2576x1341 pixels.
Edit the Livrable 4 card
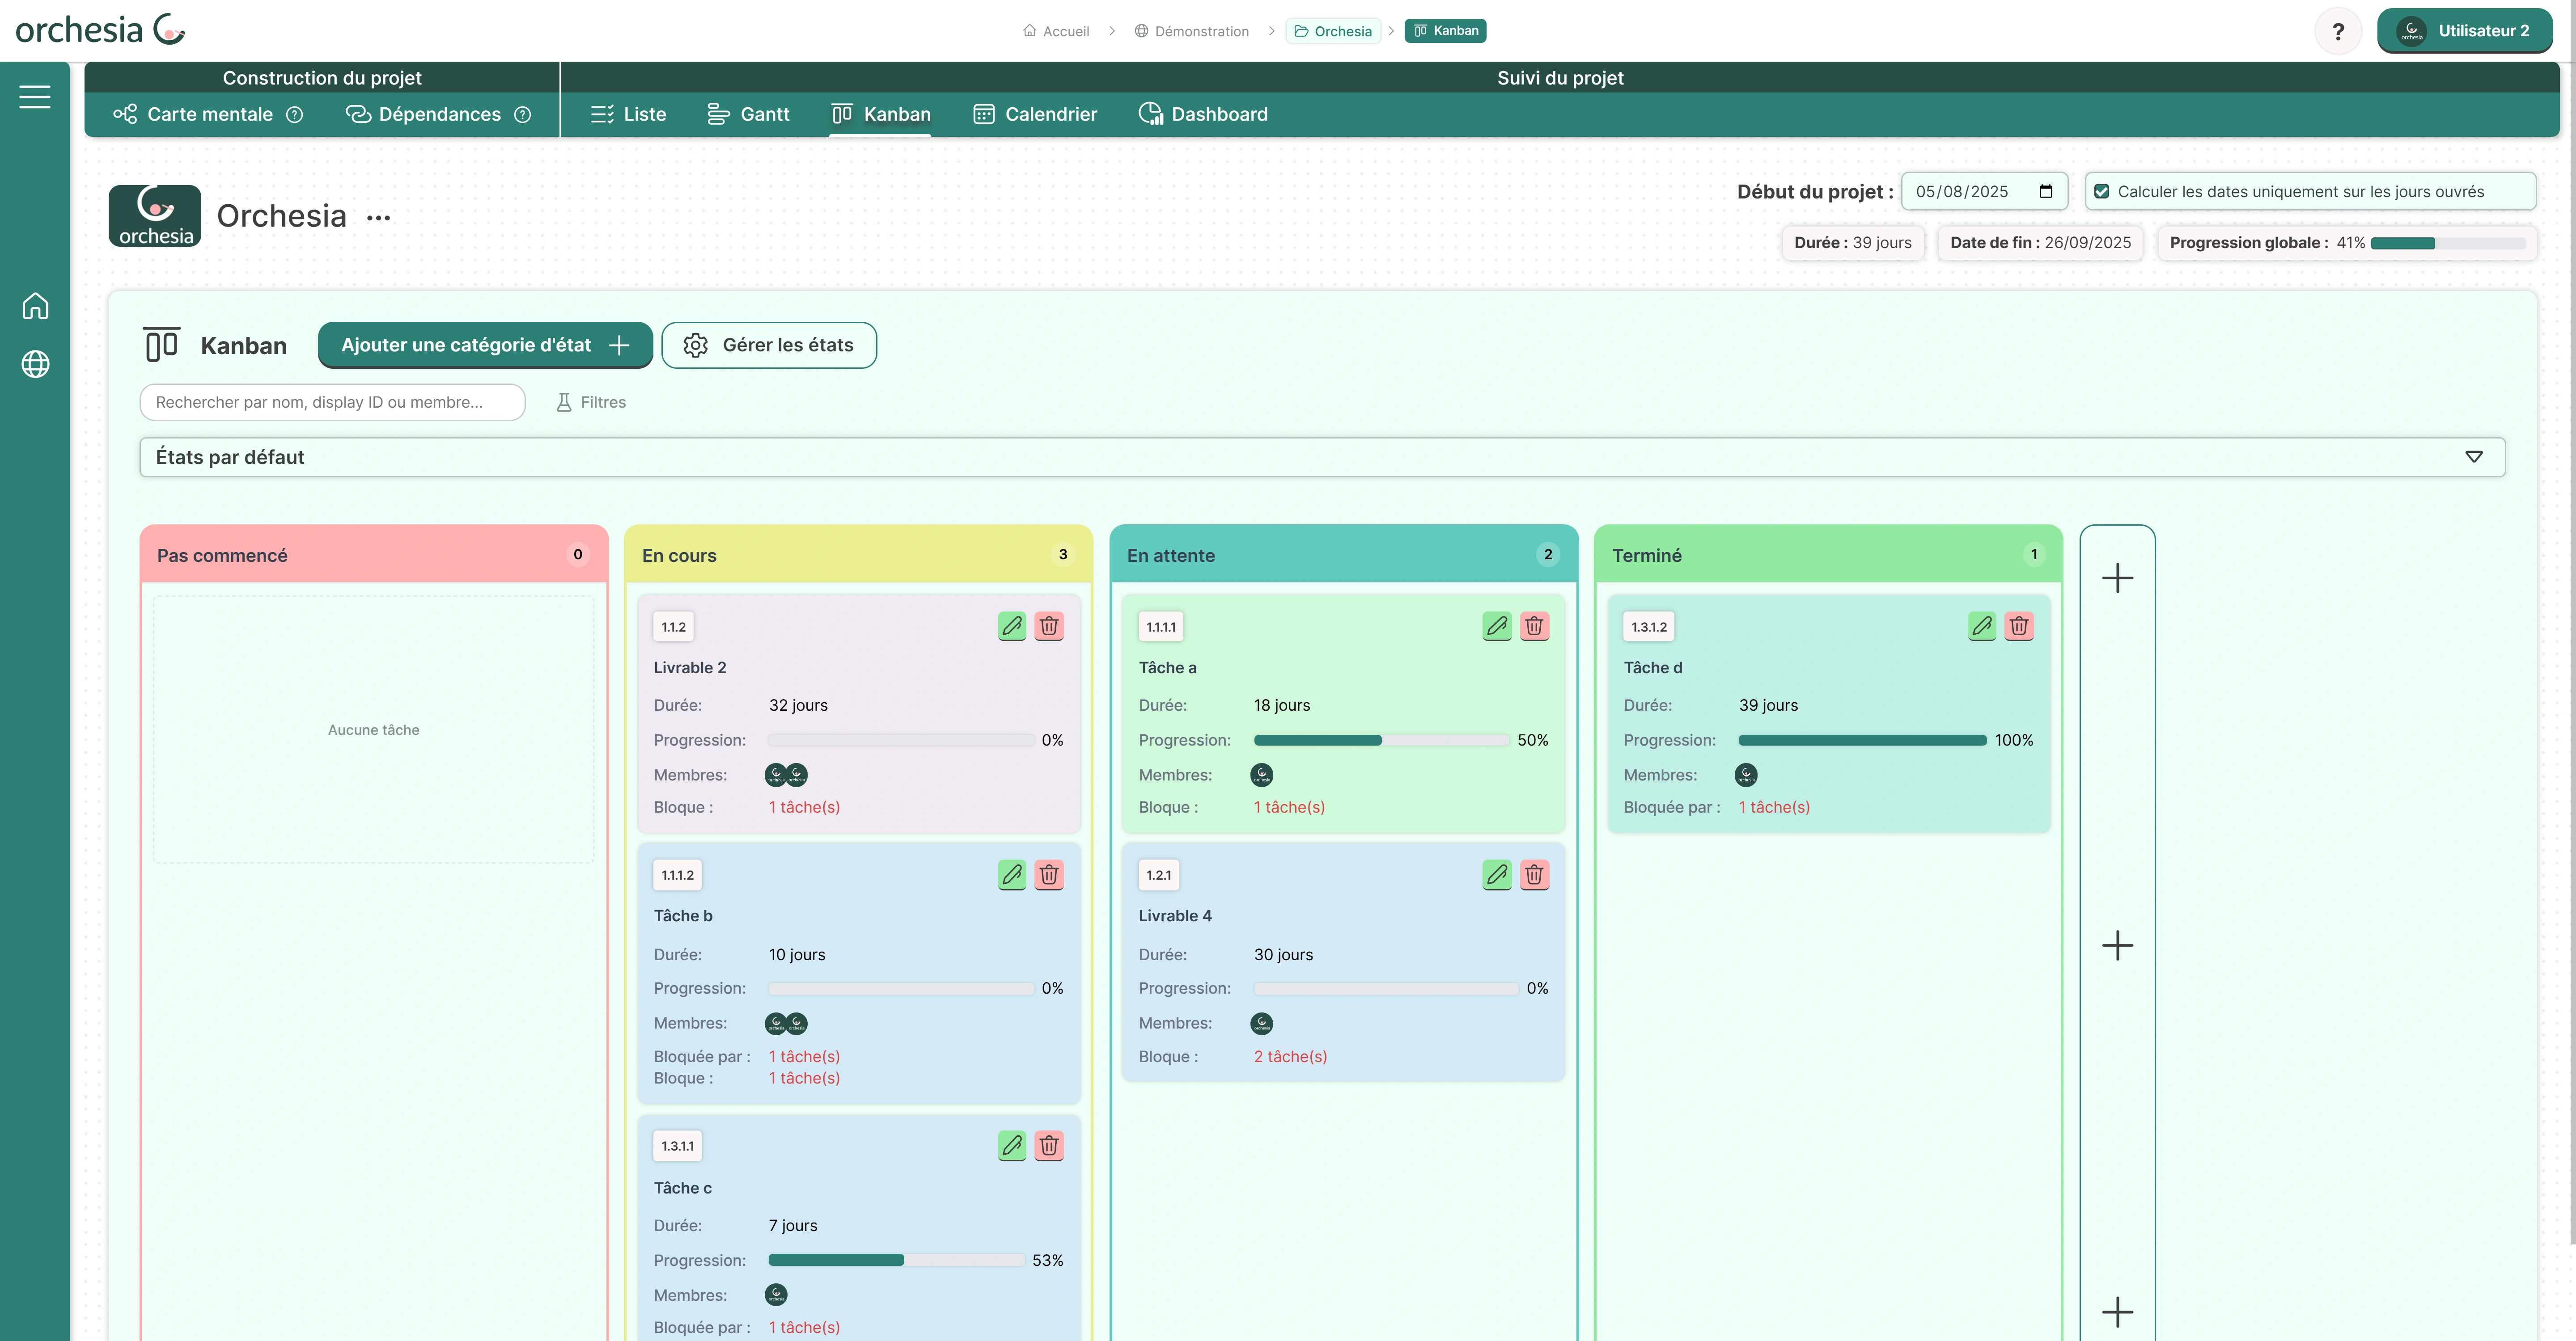[x=1497, y=874]
